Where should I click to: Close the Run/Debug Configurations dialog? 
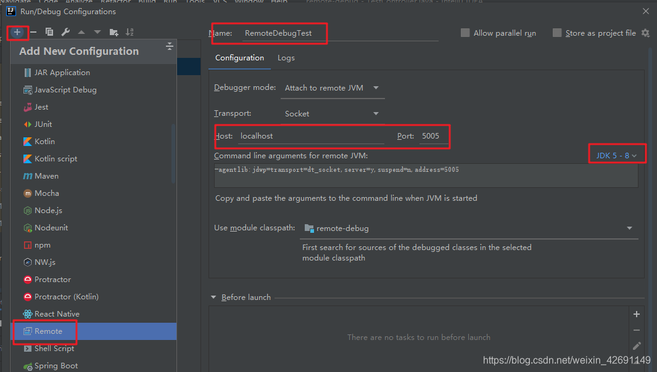click(x=646, y=11)
